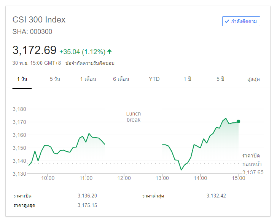
Task: Open the ข้อจำกัดความรับผิดชอบ disclaimer link
Action: click(90, 63)
